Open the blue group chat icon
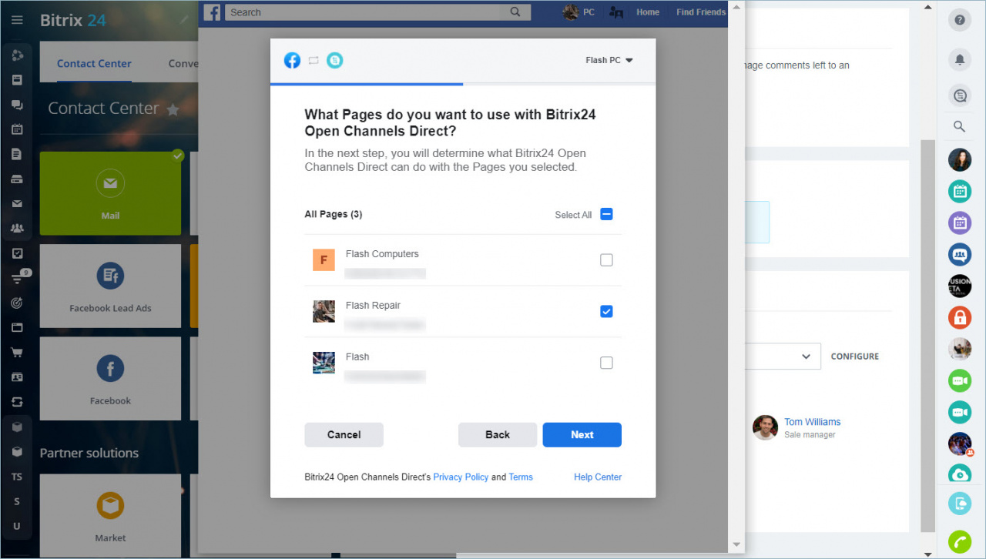Viewport: 986px width, 559px height. pyautogui.click(x=960, y=254)
